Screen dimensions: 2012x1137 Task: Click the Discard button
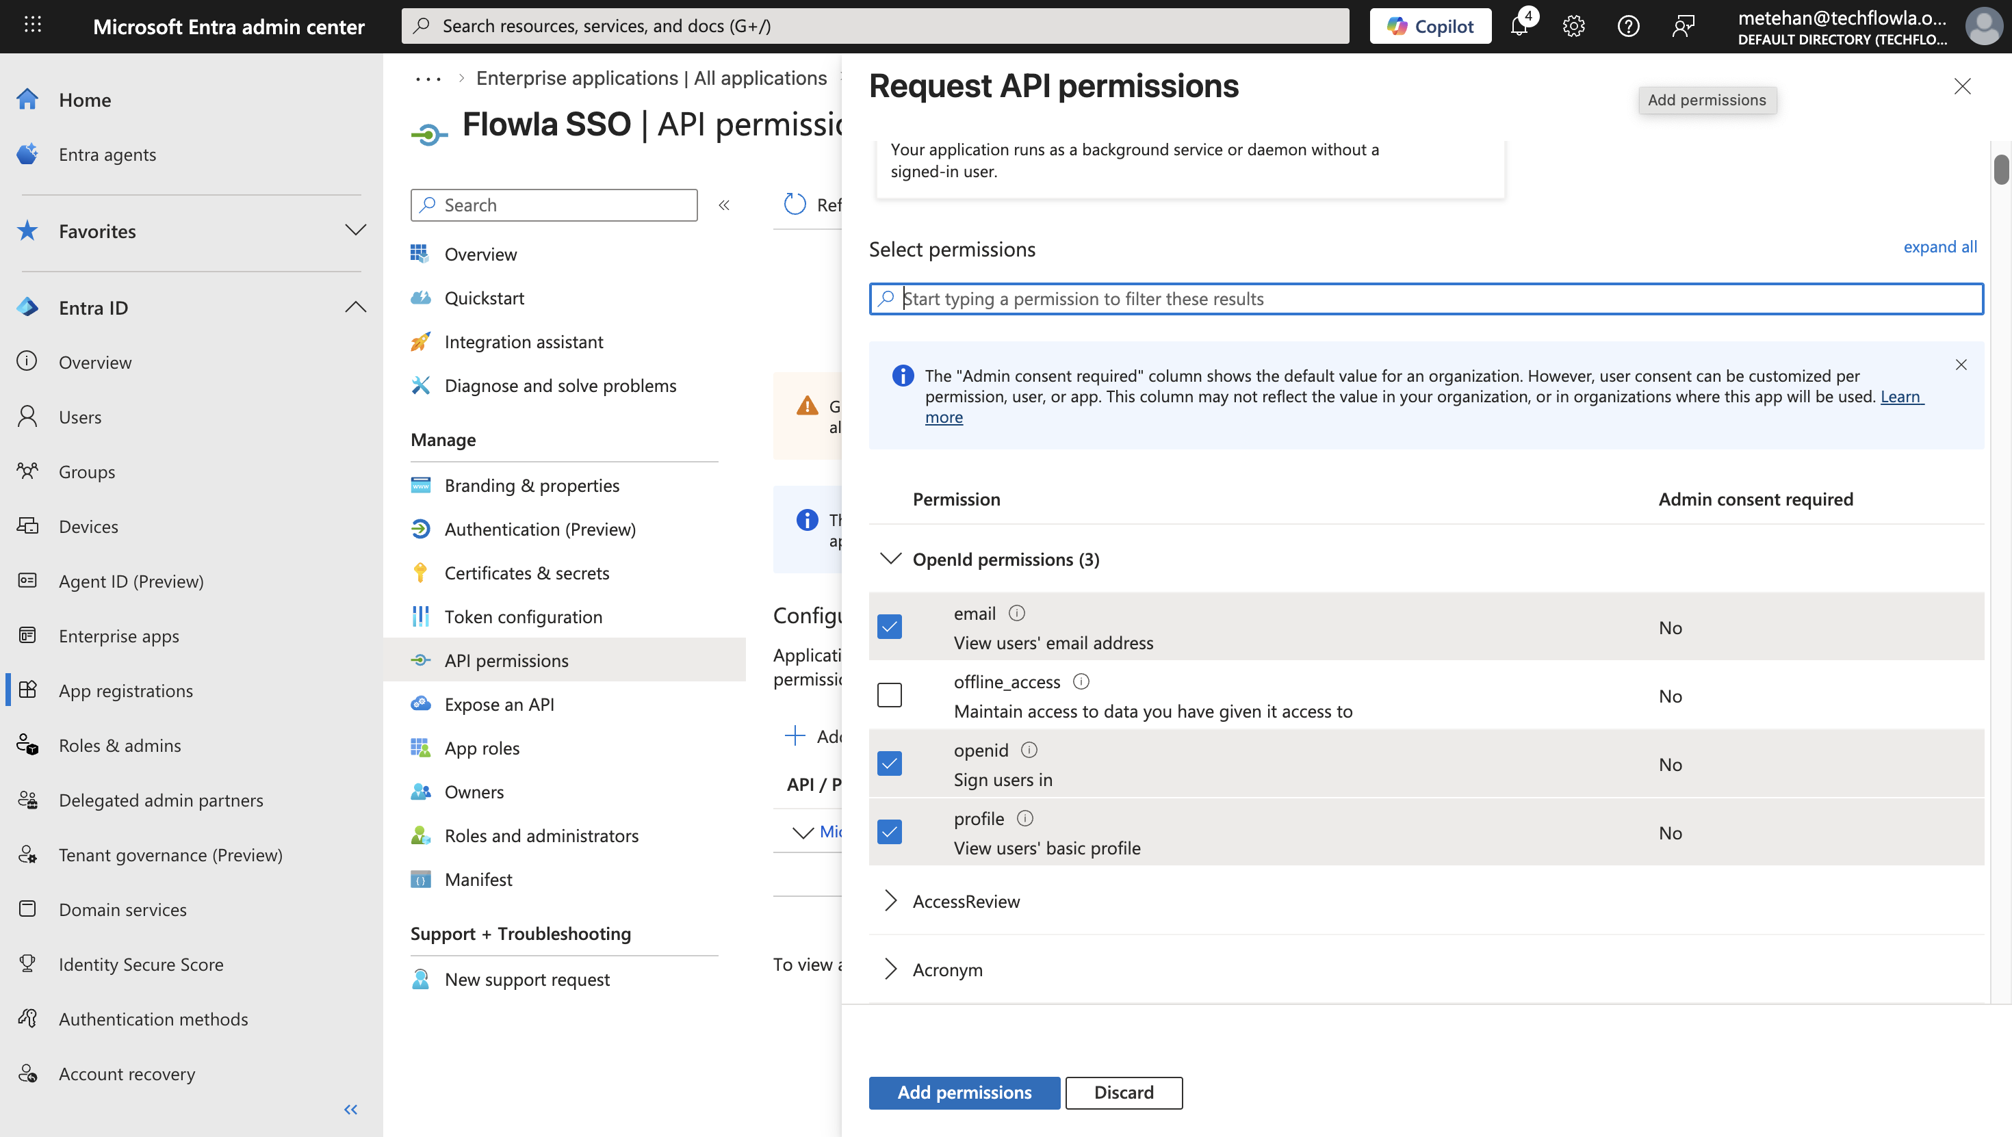click(1123, 1092)
